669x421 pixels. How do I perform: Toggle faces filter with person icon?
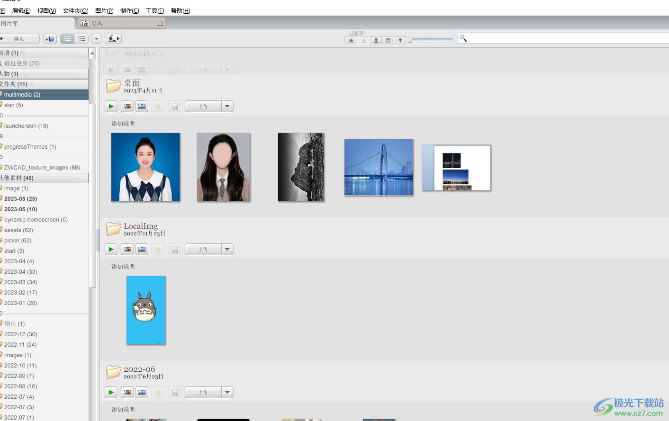tap(376, 41)
